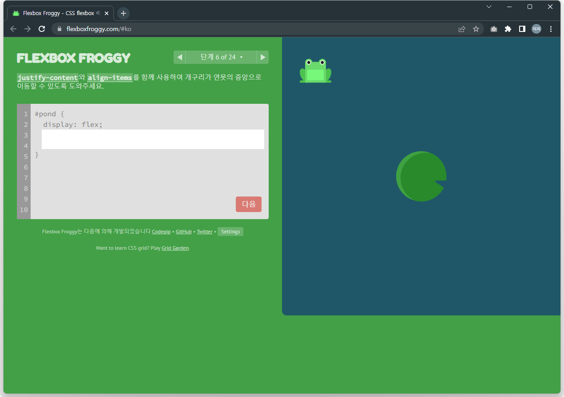Open the profile avatar menu
This screenshot has width=564, height=397.
[536, 29]
